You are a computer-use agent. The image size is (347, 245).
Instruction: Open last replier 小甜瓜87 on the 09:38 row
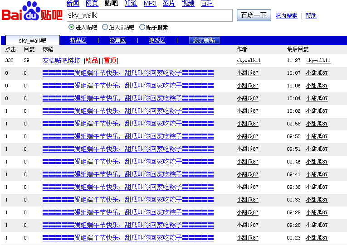[x=317, y=187]
